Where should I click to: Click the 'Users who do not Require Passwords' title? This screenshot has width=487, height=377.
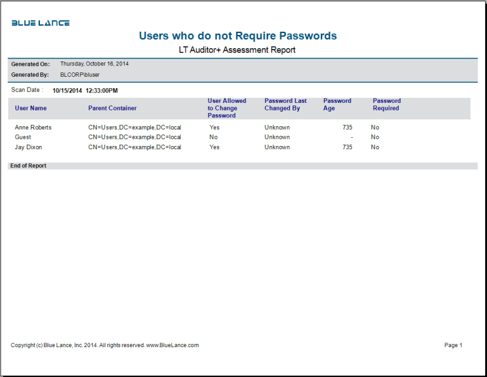[x=238, y=36]
